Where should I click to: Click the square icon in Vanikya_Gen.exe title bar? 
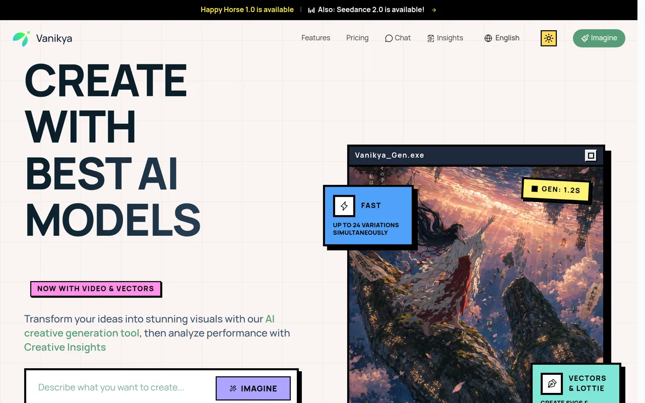pos(591,155)
